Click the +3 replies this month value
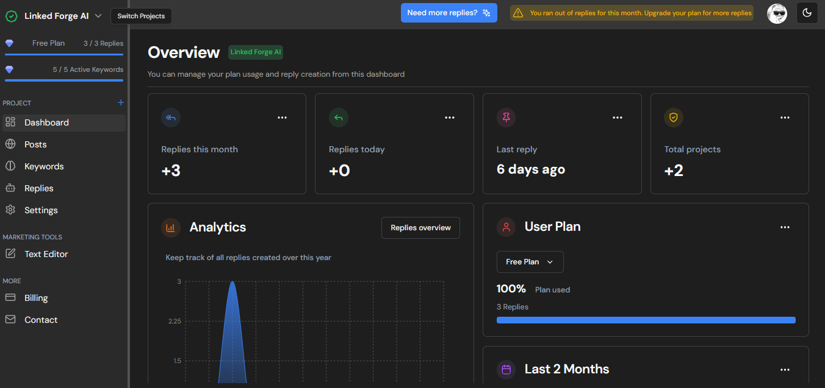Screen dimensions: 825x388 (171, 171)
